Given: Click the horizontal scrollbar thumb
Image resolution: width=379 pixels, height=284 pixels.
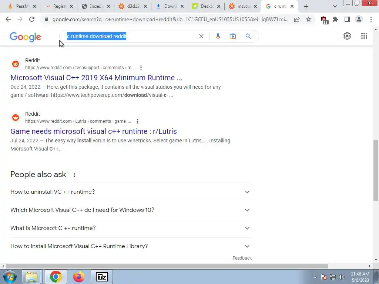Looking at the screenshot, I should click(x=167, y=266).
